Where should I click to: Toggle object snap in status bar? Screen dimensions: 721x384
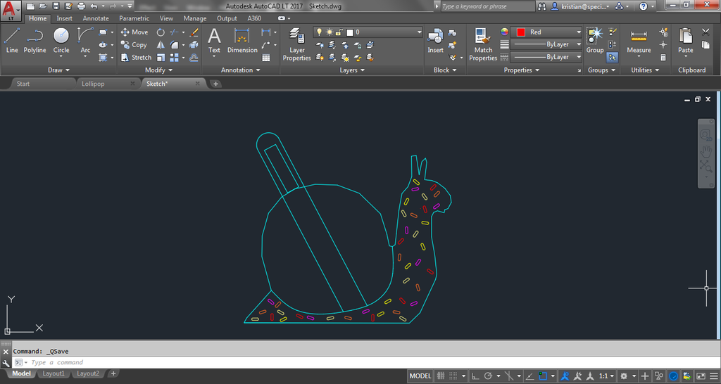pyautogui.click(x=545, y=376)
